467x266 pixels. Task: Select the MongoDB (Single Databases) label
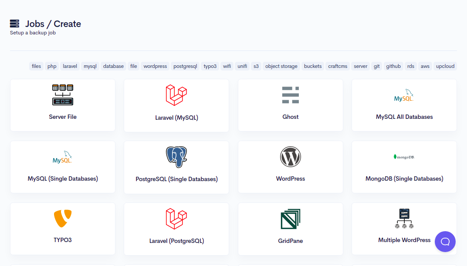click(x=404, y=179)
